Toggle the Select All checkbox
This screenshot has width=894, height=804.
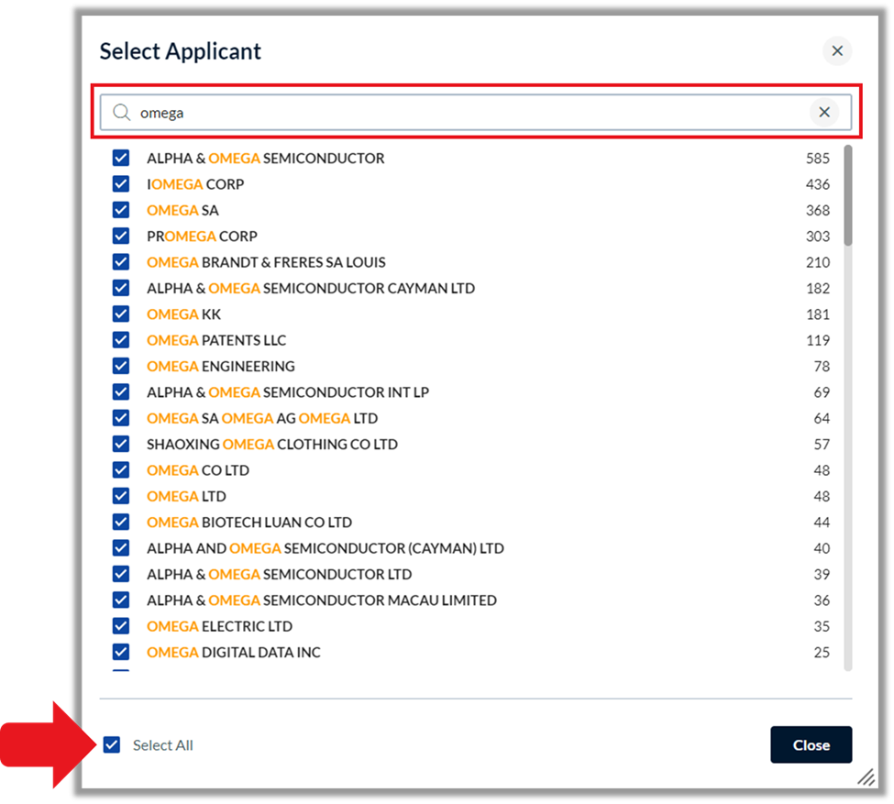coord(112,744)
